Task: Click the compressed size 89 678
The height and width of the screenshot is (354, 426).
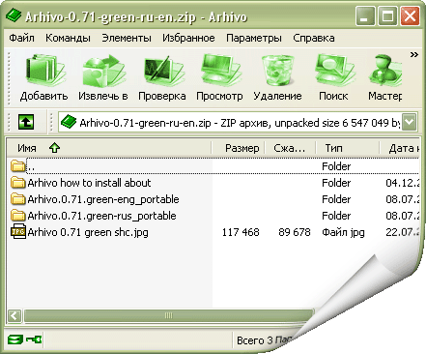Action: tap(295, 232)
